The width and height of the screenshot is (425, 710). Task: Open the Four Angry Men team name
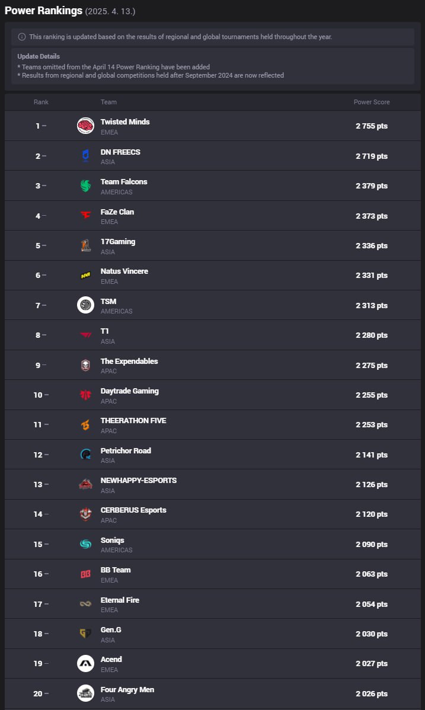pyautogui.click(x=127, y=690)
